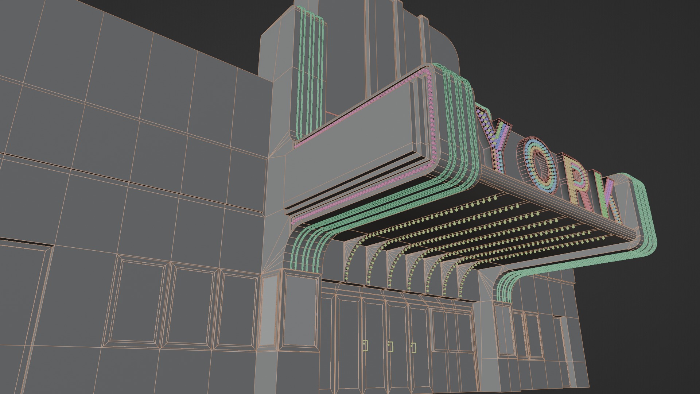Select the rightmost entrance door handle
The image size is (700, 394).
(413, 347)
